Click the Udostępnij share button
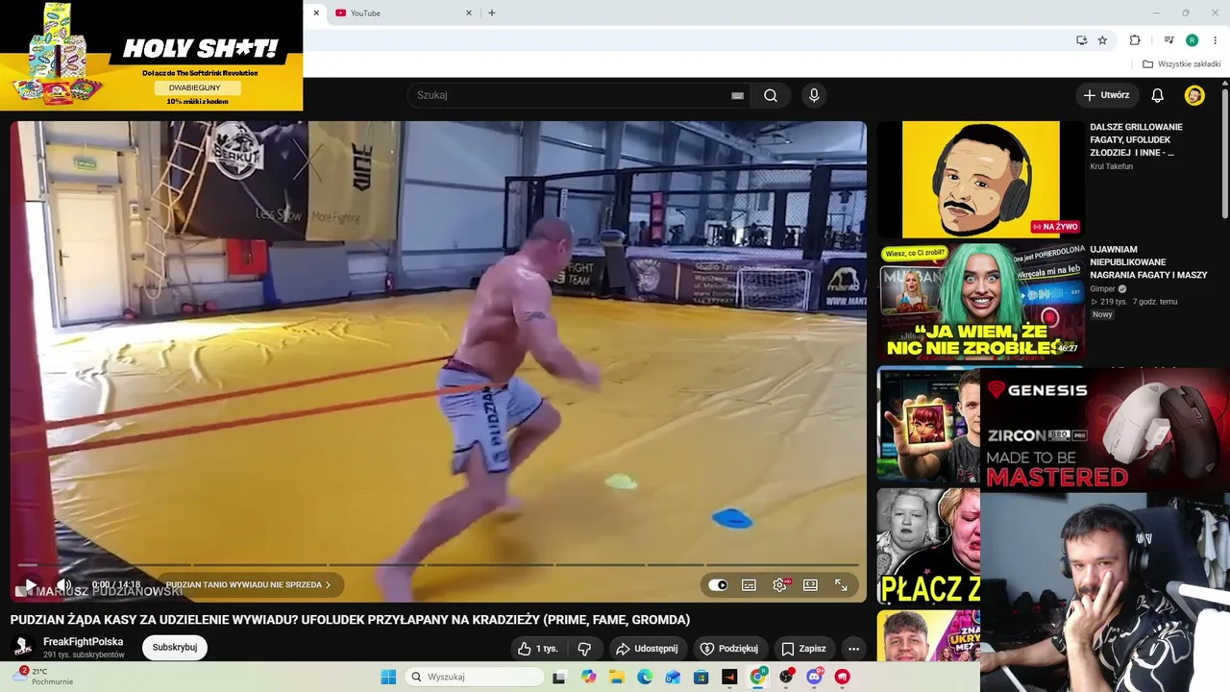The height and width of the screenshot is (692, 1230). coord(647,649)
